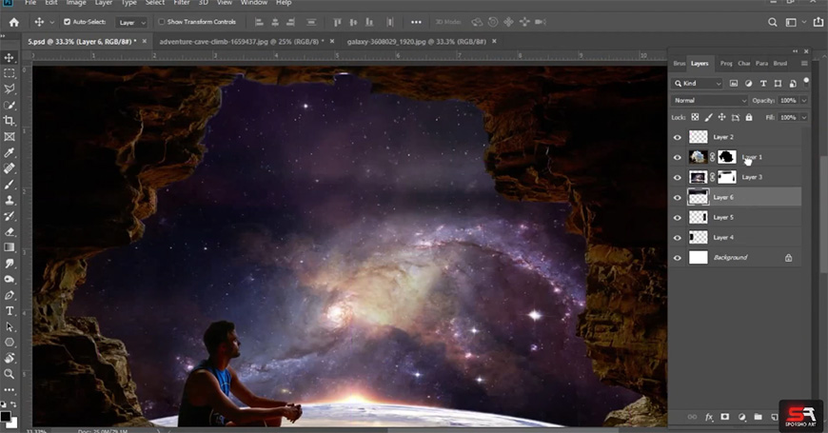Screen dimensions: 828x433
Task: Select the Eraser tool
Action: coord(9,231)
